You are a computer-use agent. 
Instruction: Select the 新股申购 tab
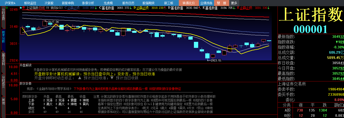[x=68, y=3]
